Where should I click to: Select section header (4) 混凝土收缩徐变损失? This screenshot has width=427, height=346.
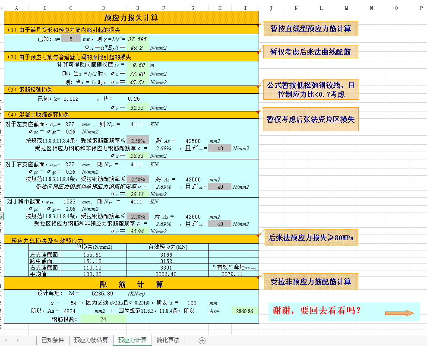point(131,114)
